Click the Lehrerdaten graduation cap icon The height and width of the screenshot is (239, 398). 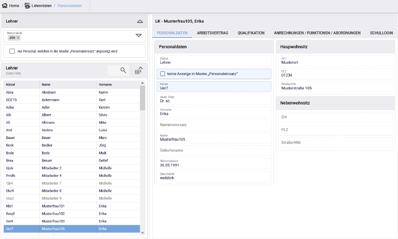click(27, 6)
